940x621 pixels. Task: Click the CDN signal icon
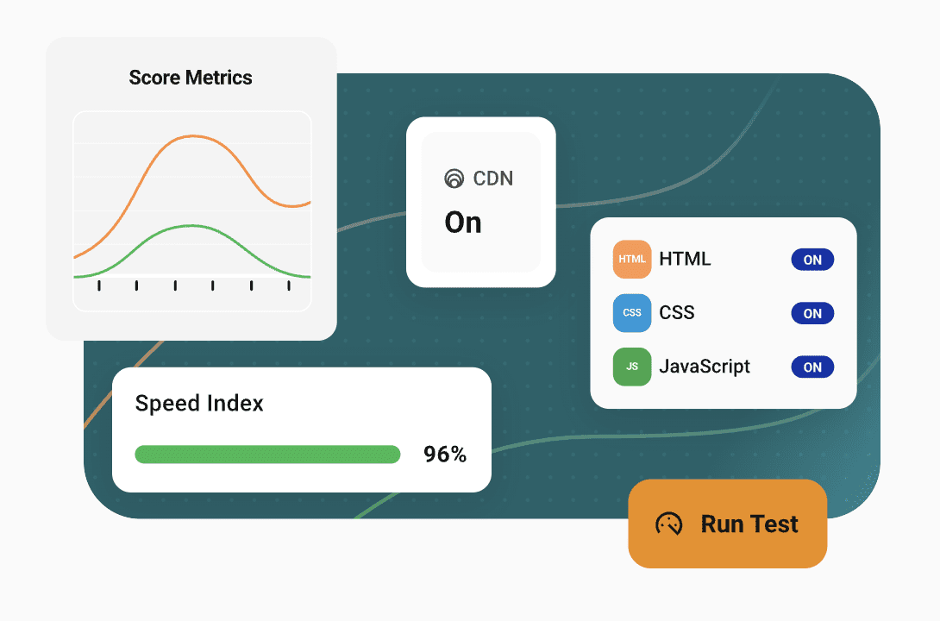pyautogui.click(x=454, y=179)
